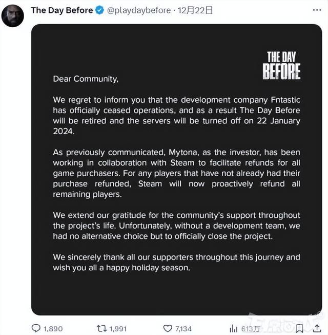Viewport: 328px width, 335px height.
Task: Click the closing happy holiday season paragraph
Action: click(176, 262)
